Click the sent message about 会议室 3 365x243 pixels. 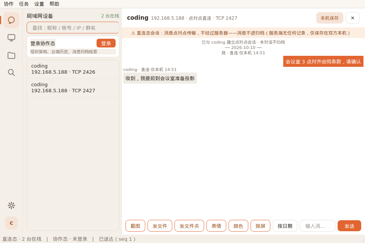pyautogui.click(x=323, y=62)
